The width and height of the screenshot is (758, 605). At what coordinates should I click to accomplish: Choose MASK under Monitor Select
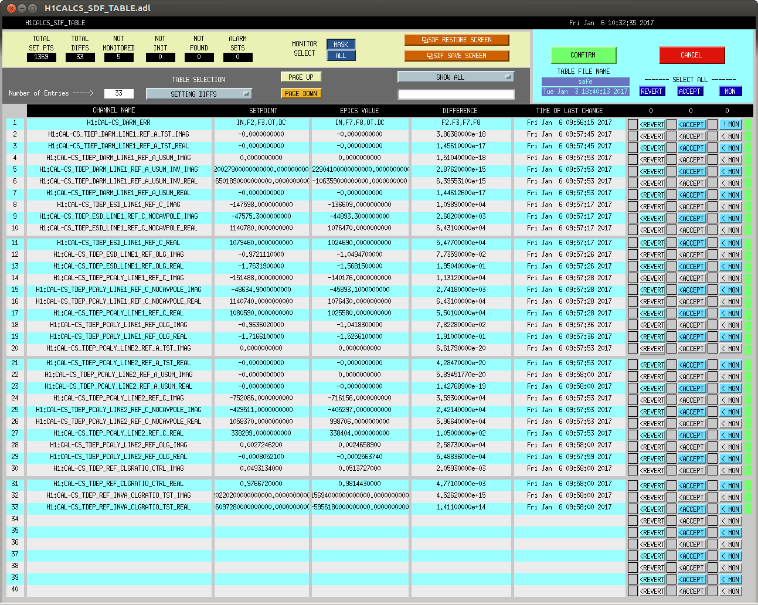pos(341,45)
